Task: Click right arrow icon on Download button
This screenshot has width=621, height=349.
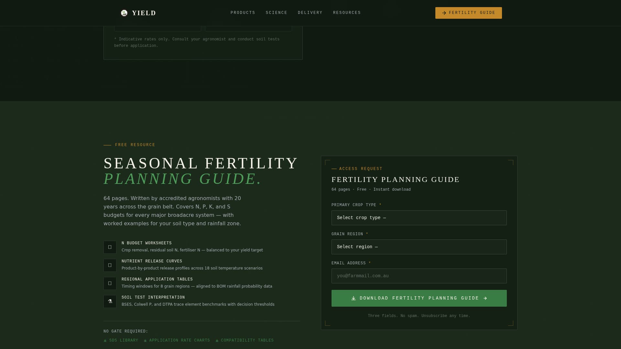Action: [x=485, y=298]
